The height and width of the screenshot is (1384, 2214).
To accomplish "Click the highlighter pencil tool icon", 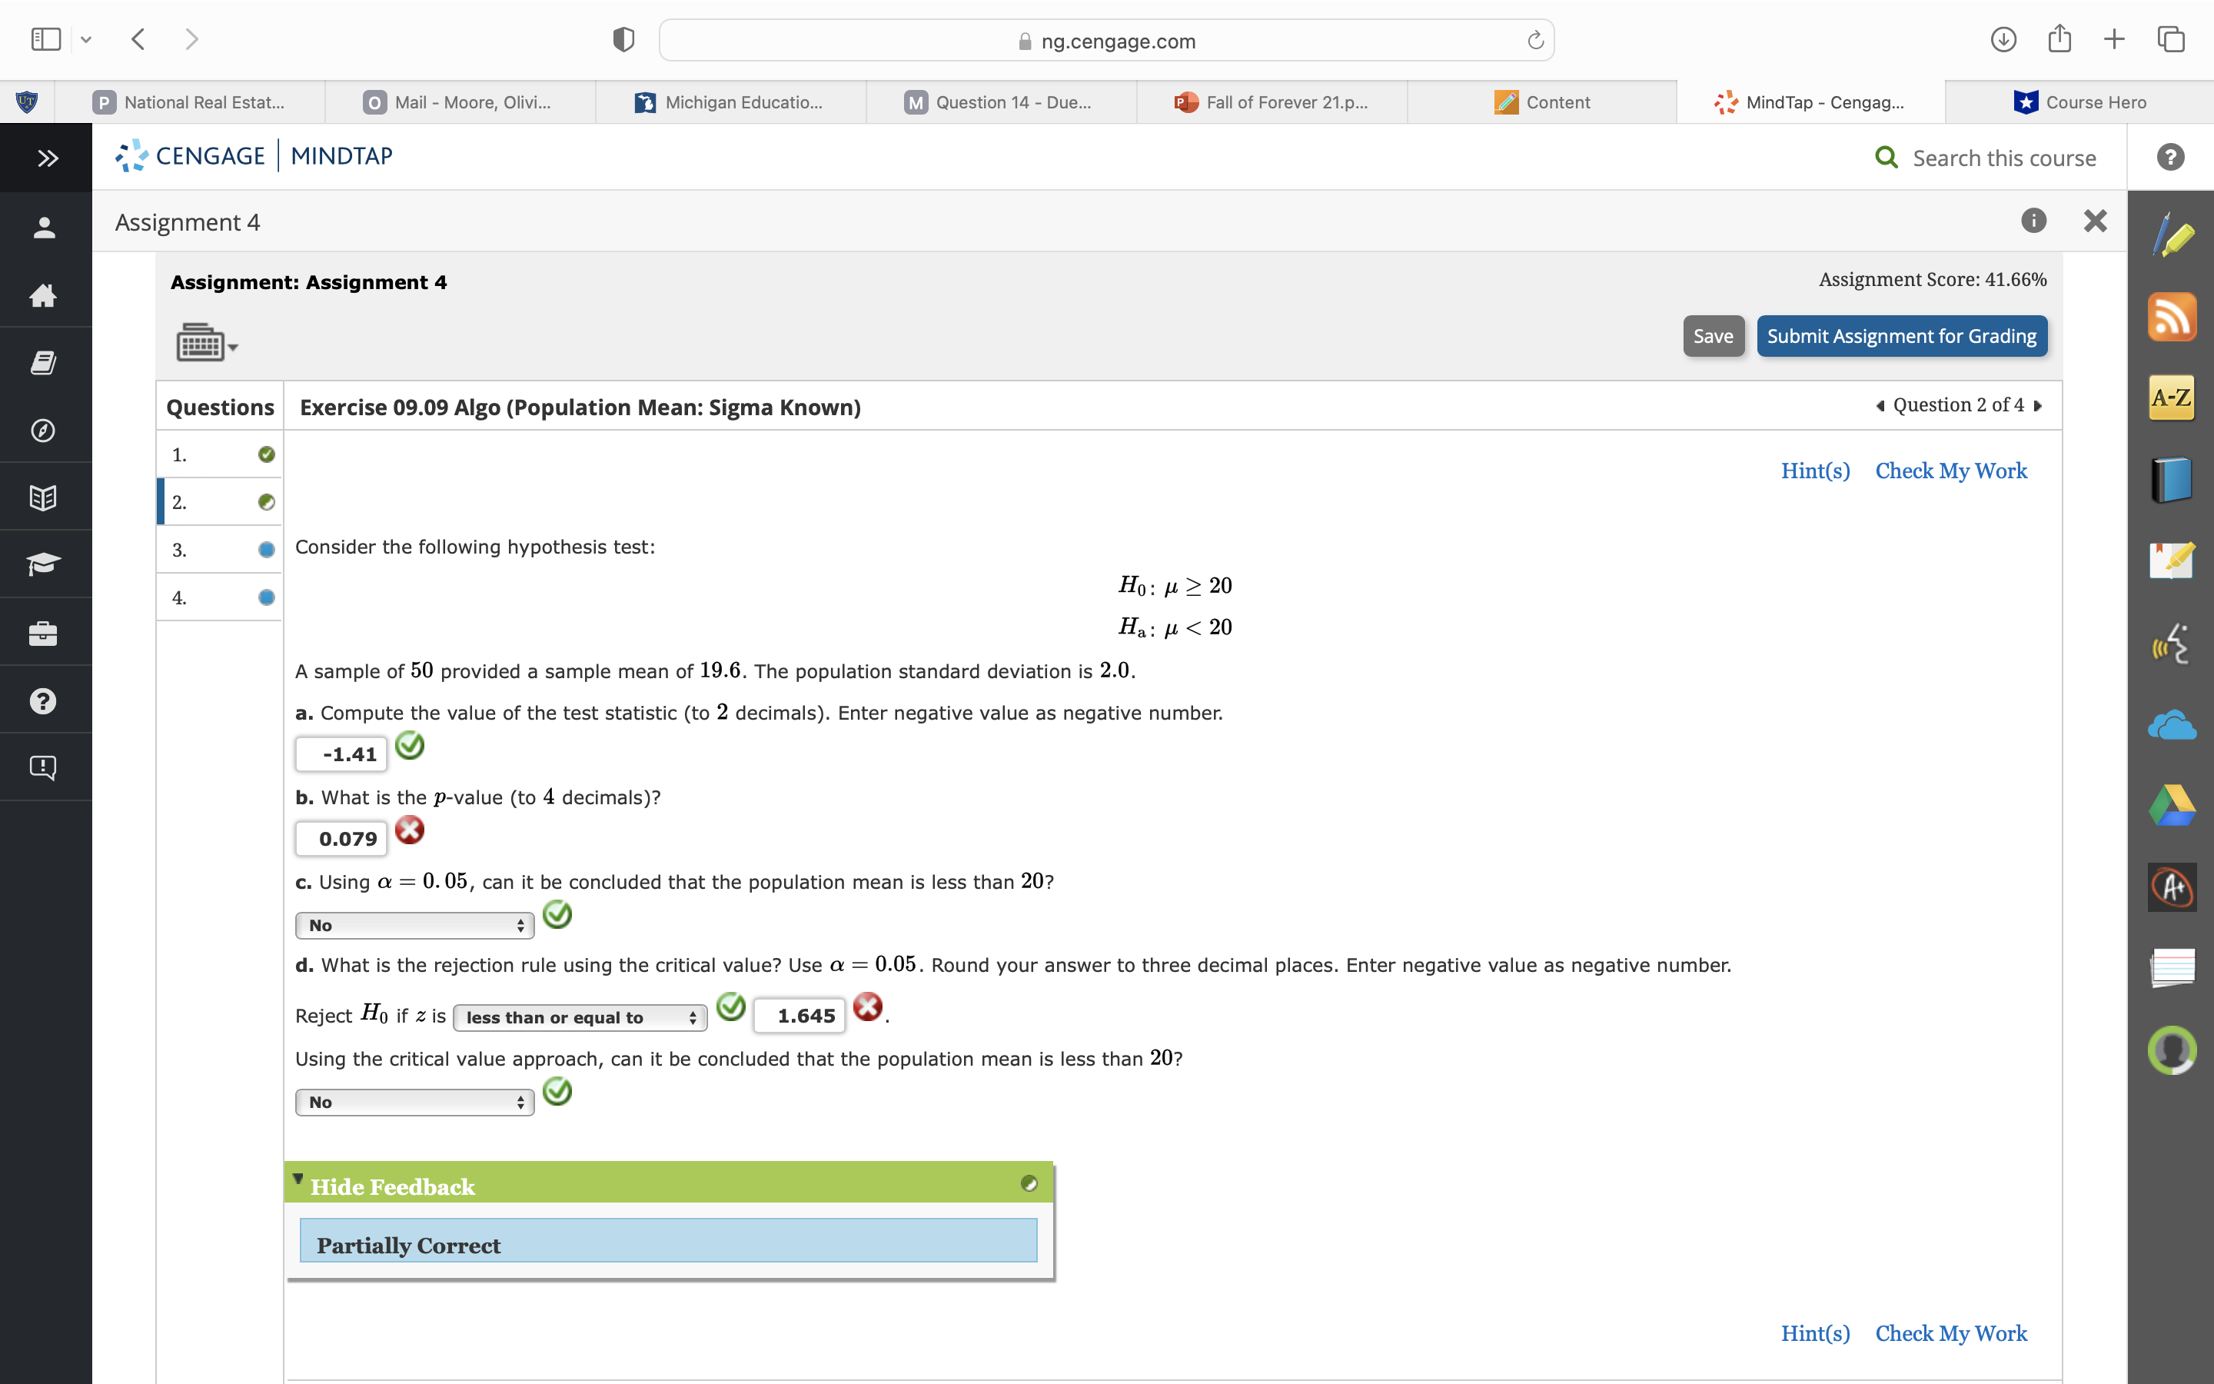I will click(x=2171, y=236).
